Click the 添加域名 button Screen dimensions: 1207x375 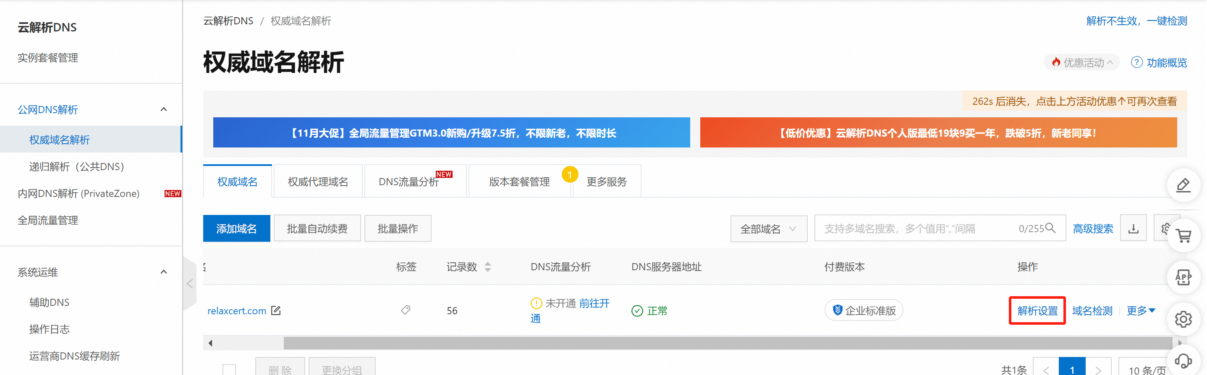pyautogui.click(x=237, y=229)
